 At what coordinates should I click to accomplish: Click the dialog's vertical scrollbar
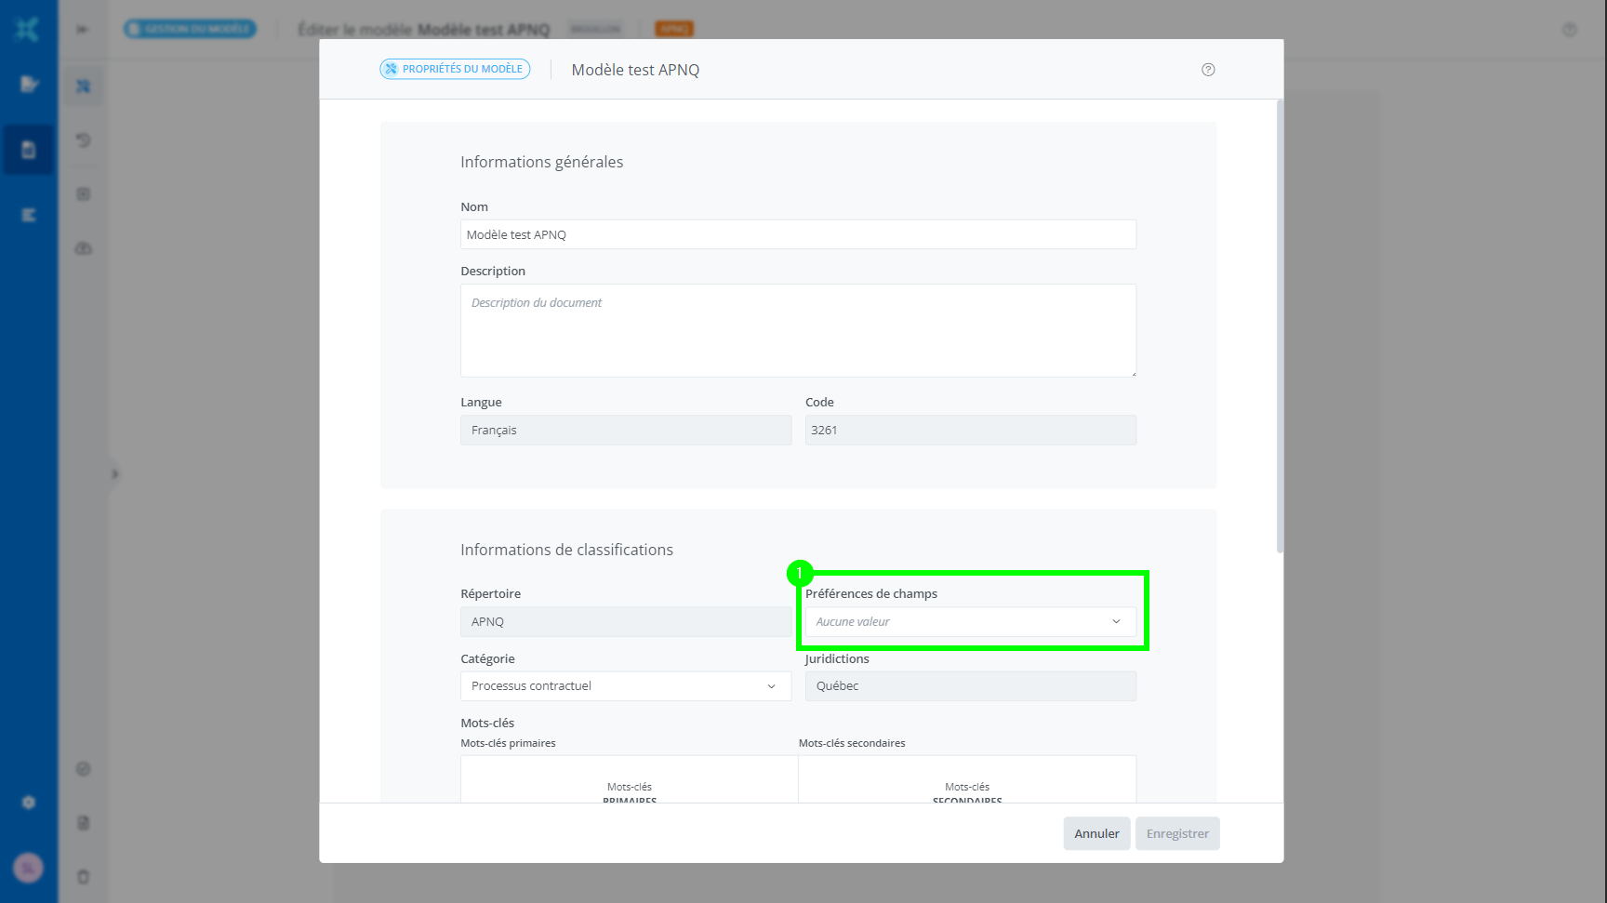click(1280, 325)
